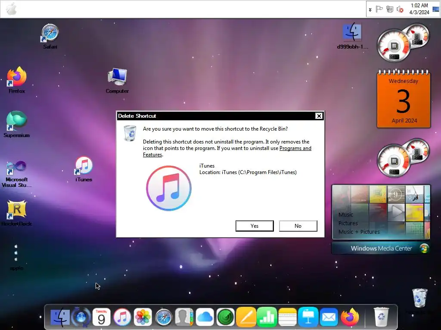Open the Recycle Bin in the dock
This screenshot has height=330, width=441.
point(382,318)
